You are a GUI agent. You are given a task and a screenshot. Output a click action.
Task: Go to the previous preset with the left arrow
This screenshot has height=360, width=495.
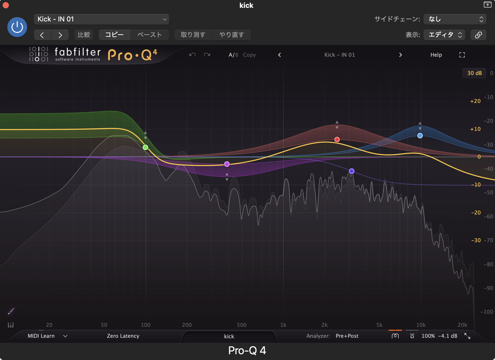click(42, 35)
